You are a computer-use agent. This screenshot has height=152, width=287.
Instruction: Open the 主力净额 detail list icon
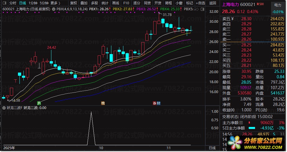241,123
